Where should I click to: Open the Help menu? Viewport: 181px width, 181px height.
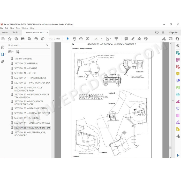click(32, 28)
